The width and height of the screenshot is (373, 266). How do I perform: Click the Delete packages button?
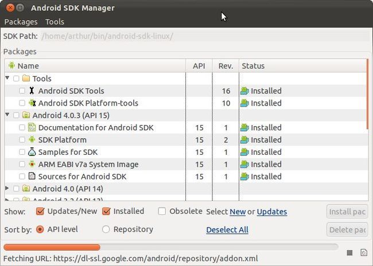tap(347, 229)
